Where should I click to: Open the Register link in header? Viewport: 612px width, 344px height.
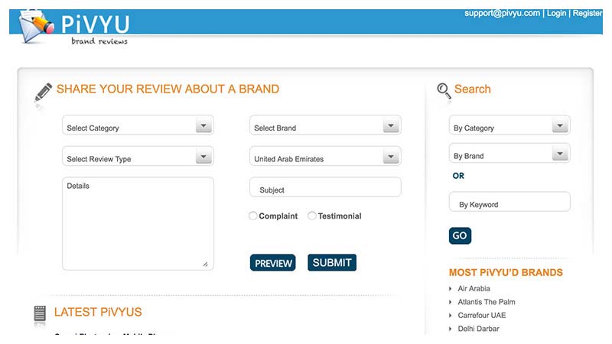pyautogui.click(x=587, y=13)
